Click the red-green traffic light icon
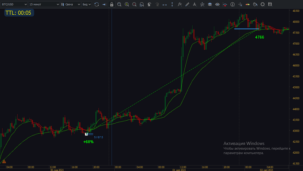303x171 pixels. point(248,4)
